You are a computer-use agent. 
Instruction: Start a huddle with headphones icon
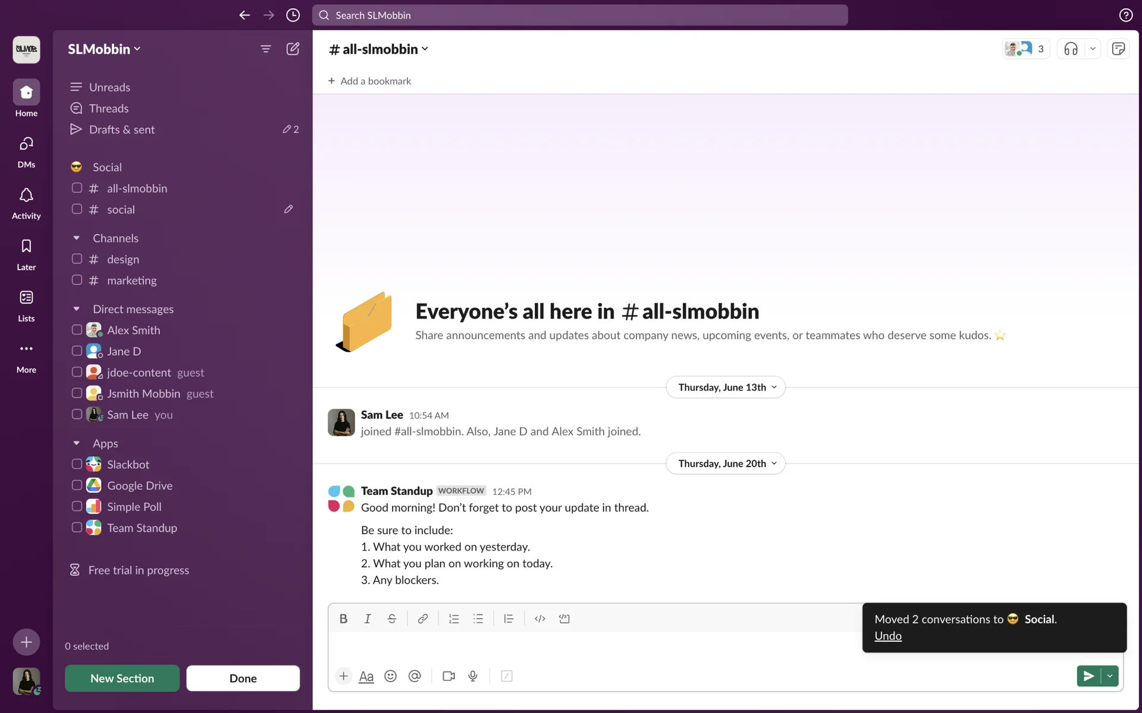click(x=1071, y=49)
